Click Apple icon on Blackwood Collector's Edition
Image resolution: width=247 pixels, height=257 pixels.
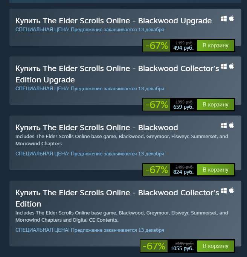point(232,190)
